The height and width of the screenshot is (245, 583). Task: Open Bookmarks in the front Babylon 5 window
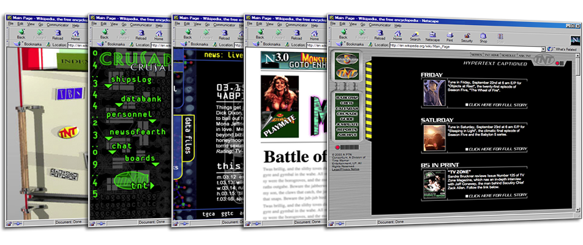(x=351, y=44)
